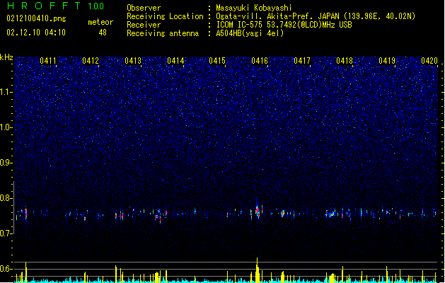This screenshot has height=283, width=445.
Task: Click the A504HB(yagi 4el) antenna text
Action: tap(250, 33)
